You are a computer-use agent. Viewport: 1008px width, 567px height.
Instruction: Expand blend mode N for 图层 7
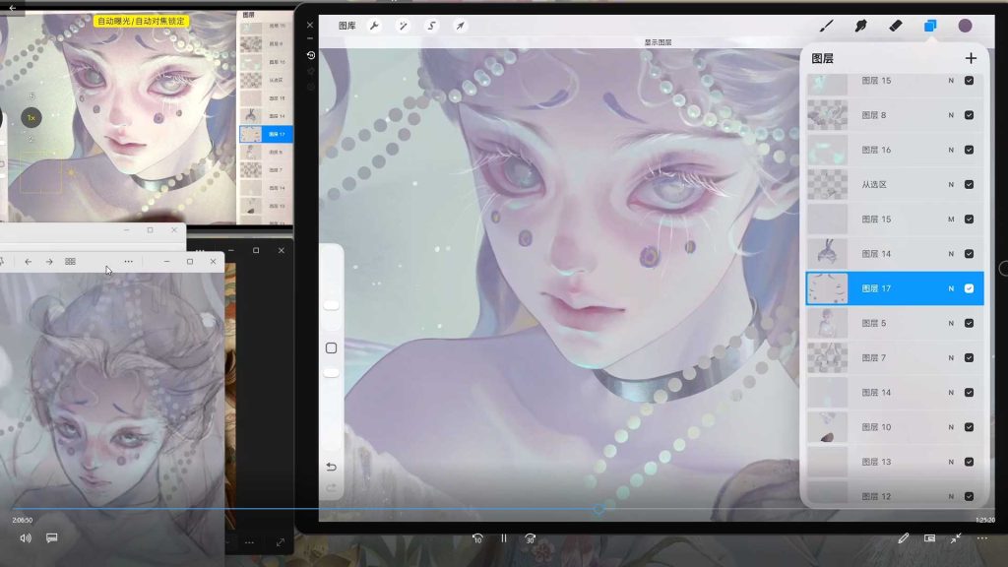[x=951, y=358]
